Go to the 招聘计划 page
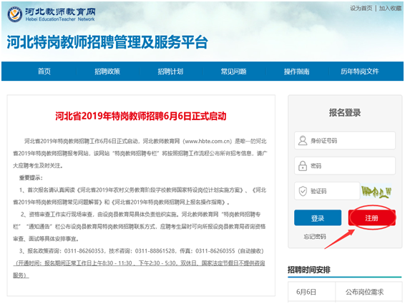The image size is (405, 304). click(x=170, y=72)
